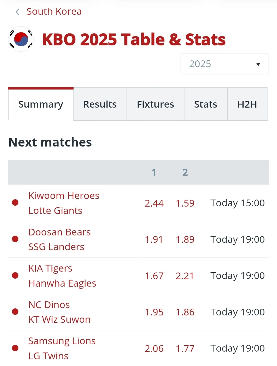The height and width of the screenshot is (366, 277).
Task: Click red dot beside NC Dinos match
Action: coord(15,312)
